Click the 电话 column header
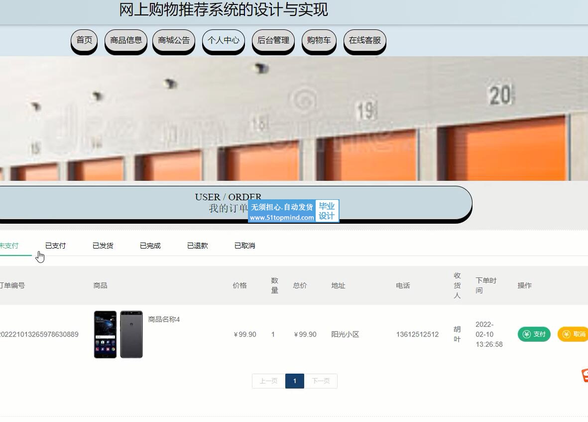 [x=403, y=285]
